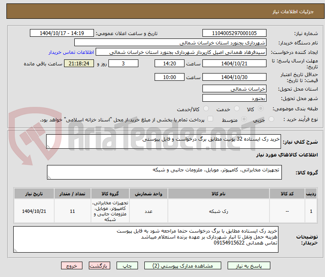This screenshot has height=277, width=325.
Task: Click the deadline time 14:20 field
Action: (x=170, y=64)
